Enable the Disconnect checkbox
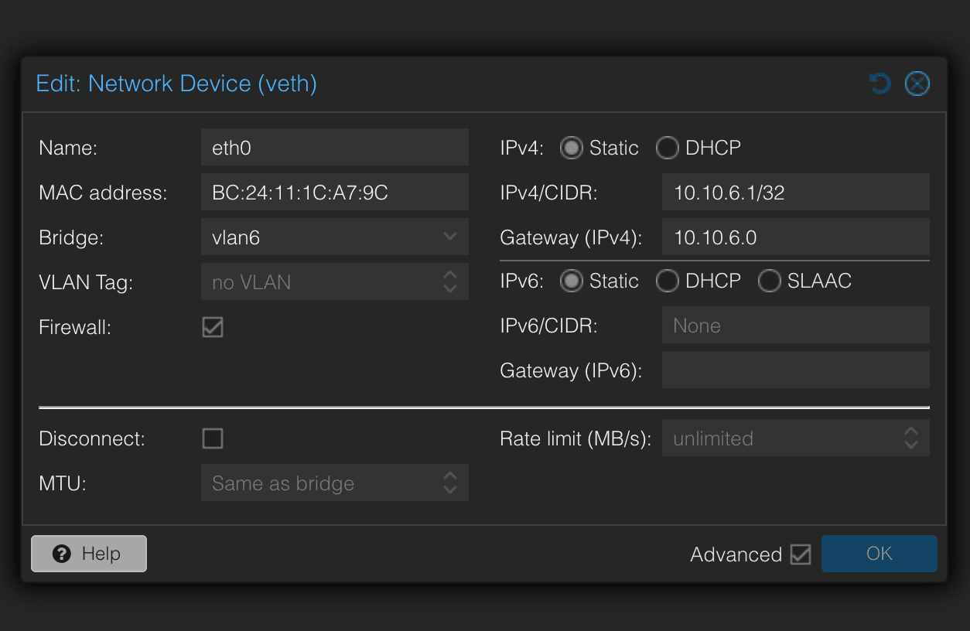970x631 pixels. pyautogui.click(x=212, y=438)
